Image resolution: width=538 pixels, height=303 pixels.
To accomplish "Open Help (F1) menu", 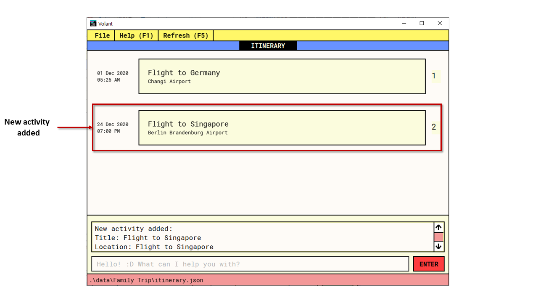I will point(136,36).
